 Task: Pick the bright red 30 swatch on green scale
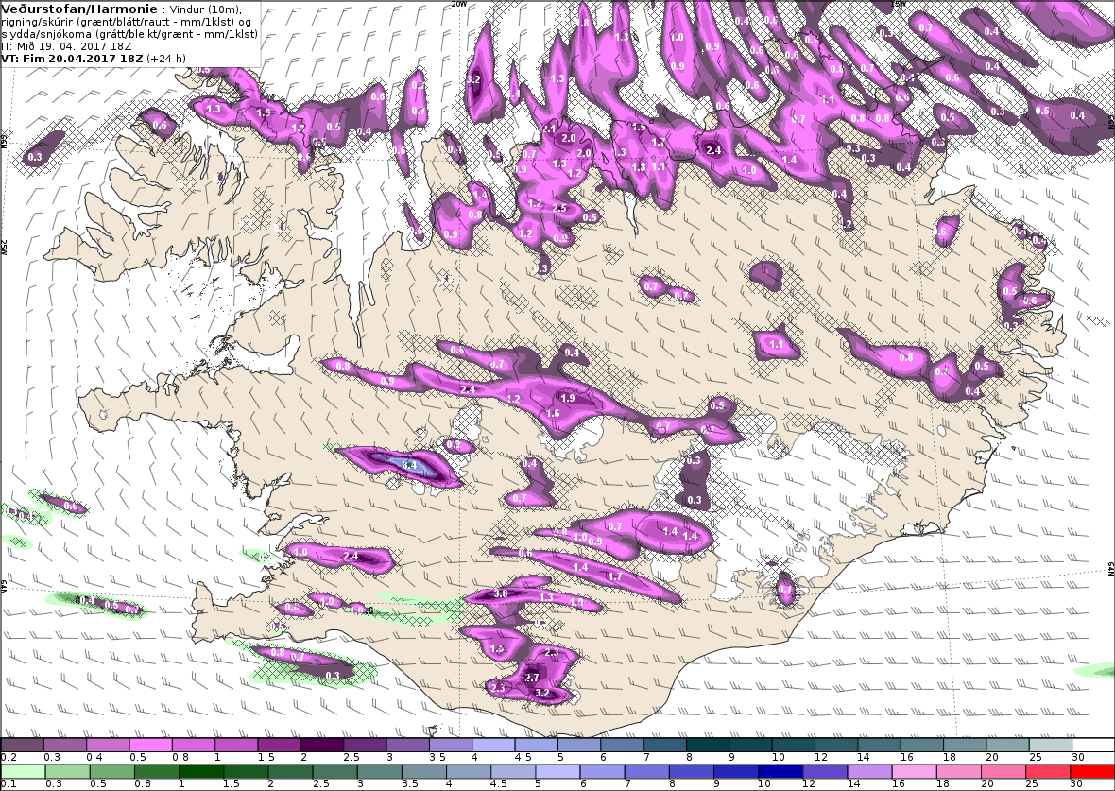1091,772
